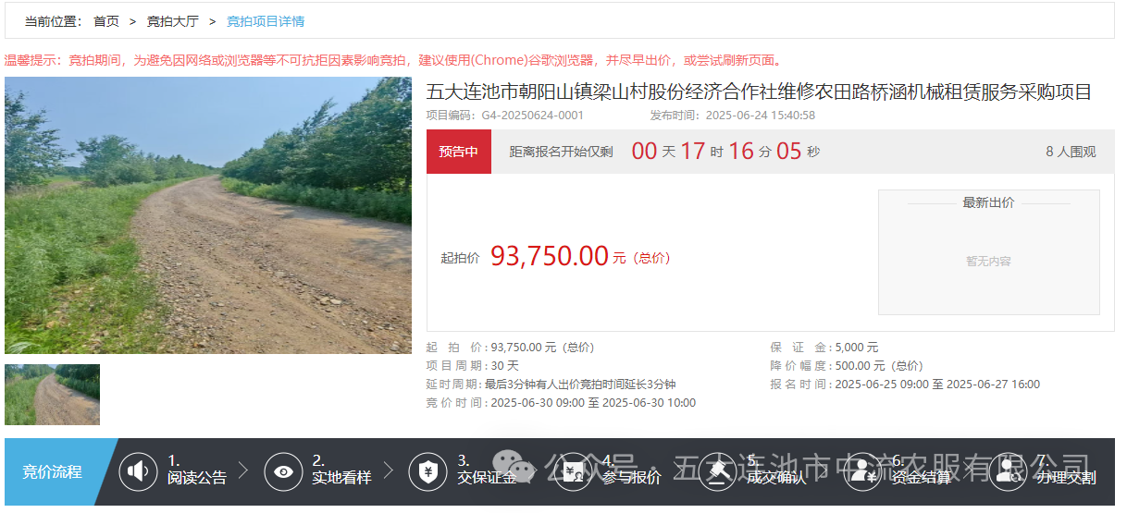Click the gavel icon for 成交确认
Image resolution: width=1127 pixels, height=513 pixels.
[x=718, y=471]
